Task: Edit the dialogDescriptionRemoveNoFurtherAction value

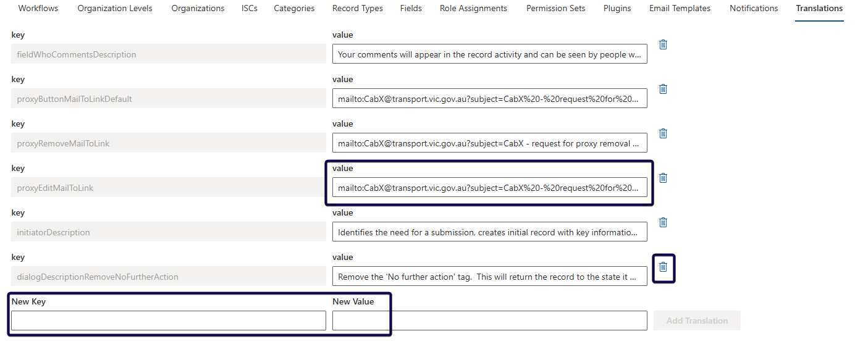Action: pyautogui.click(x=489, y=277)
